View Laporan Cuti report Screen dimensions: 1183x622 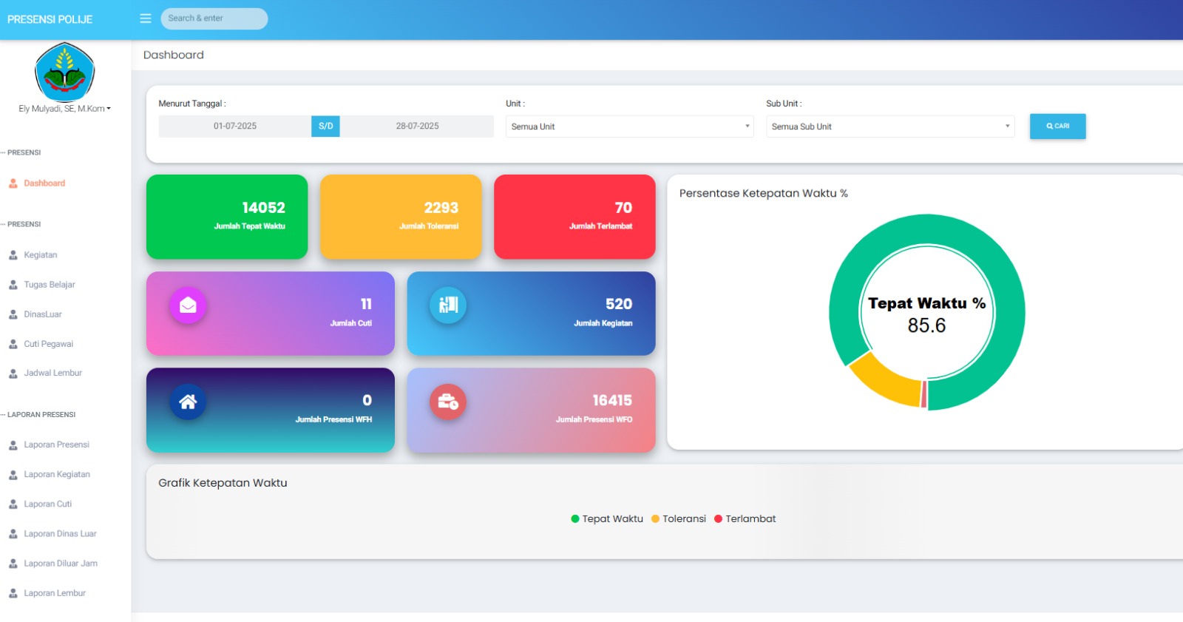(x=48, y=504)
